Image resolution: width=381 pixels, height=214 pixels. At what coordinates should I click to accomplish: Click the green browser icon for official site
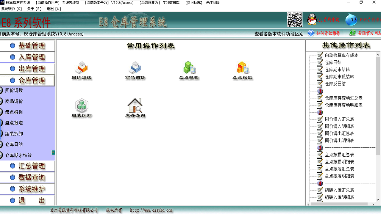coord(353,33)
